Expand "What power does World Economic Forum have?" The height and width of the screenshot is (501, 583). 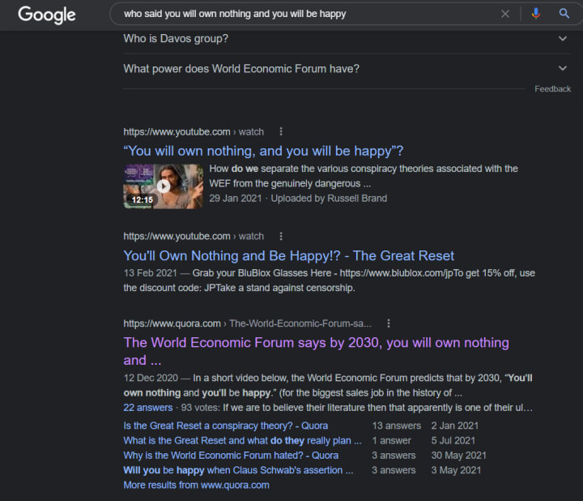(347, 68)
